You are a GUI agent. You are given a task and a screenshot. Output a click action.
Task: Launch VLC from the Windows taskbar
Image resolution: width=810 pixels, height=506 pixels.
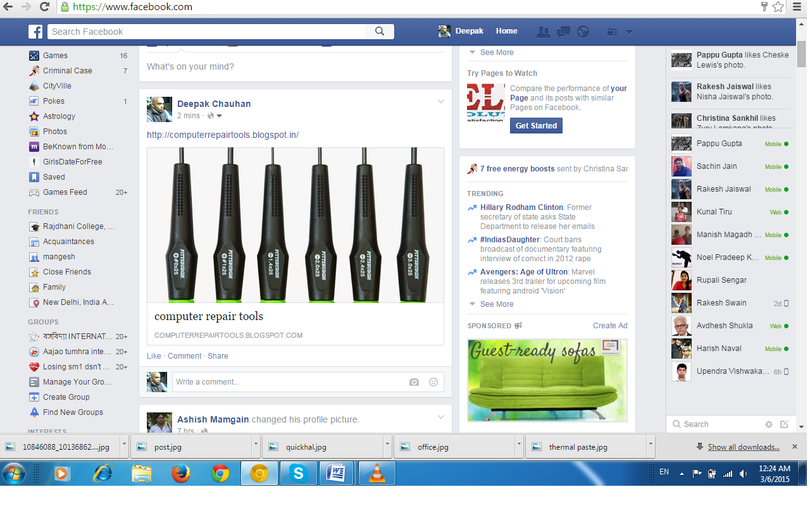[377, 472]
